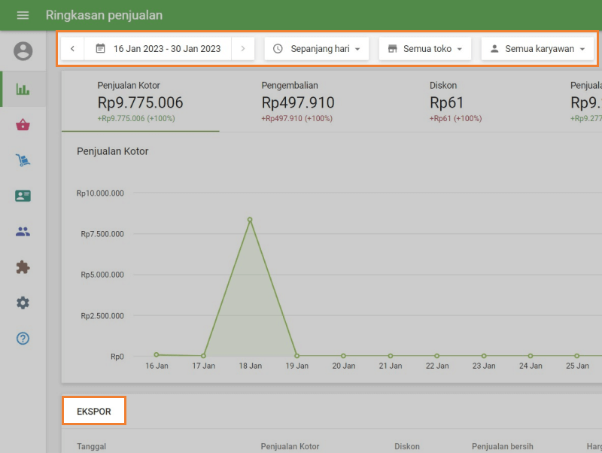Select the Penjualan Kotor summary tab
This screenshot has width=602, height=453.
tap(140, 102)
